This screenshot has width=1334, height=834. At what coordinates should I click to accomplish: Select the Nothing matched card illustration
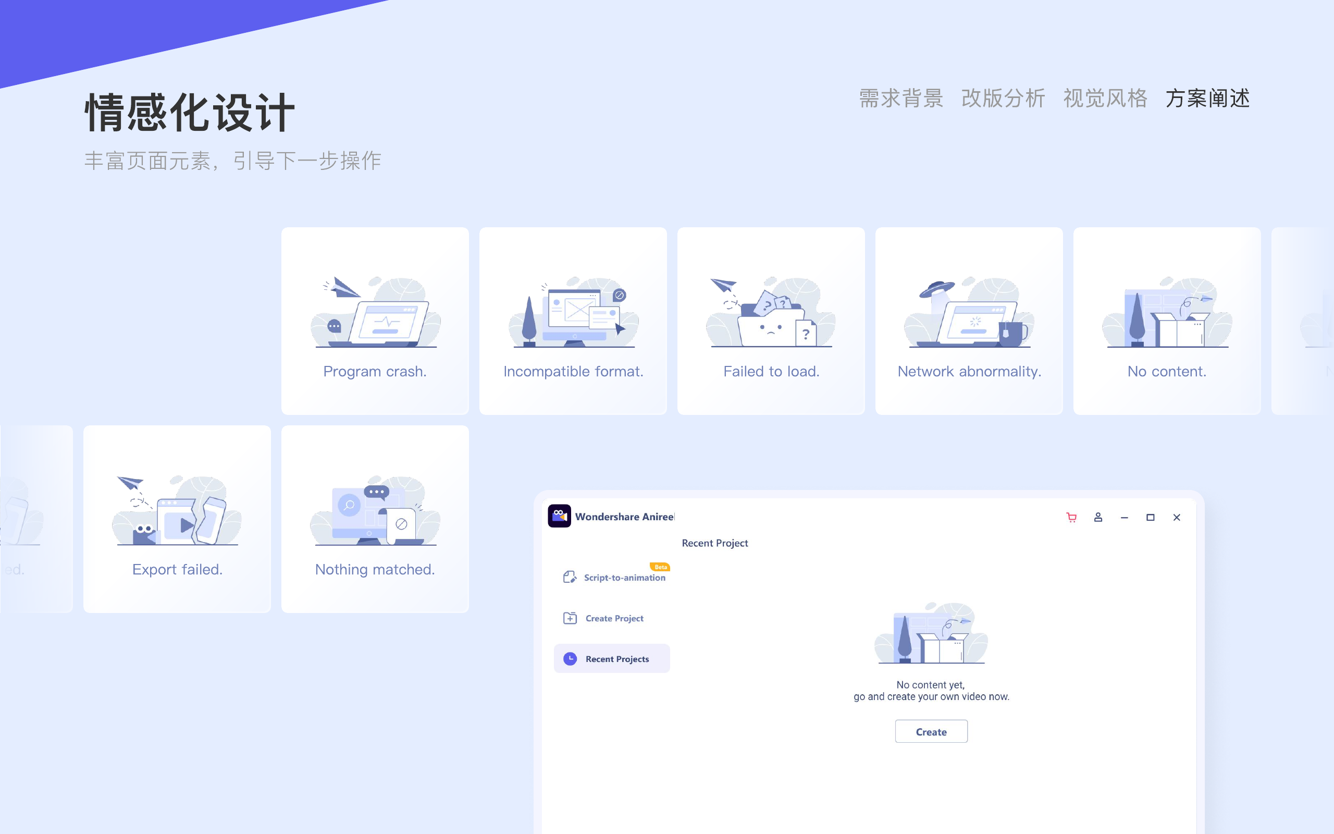(375, 510)
